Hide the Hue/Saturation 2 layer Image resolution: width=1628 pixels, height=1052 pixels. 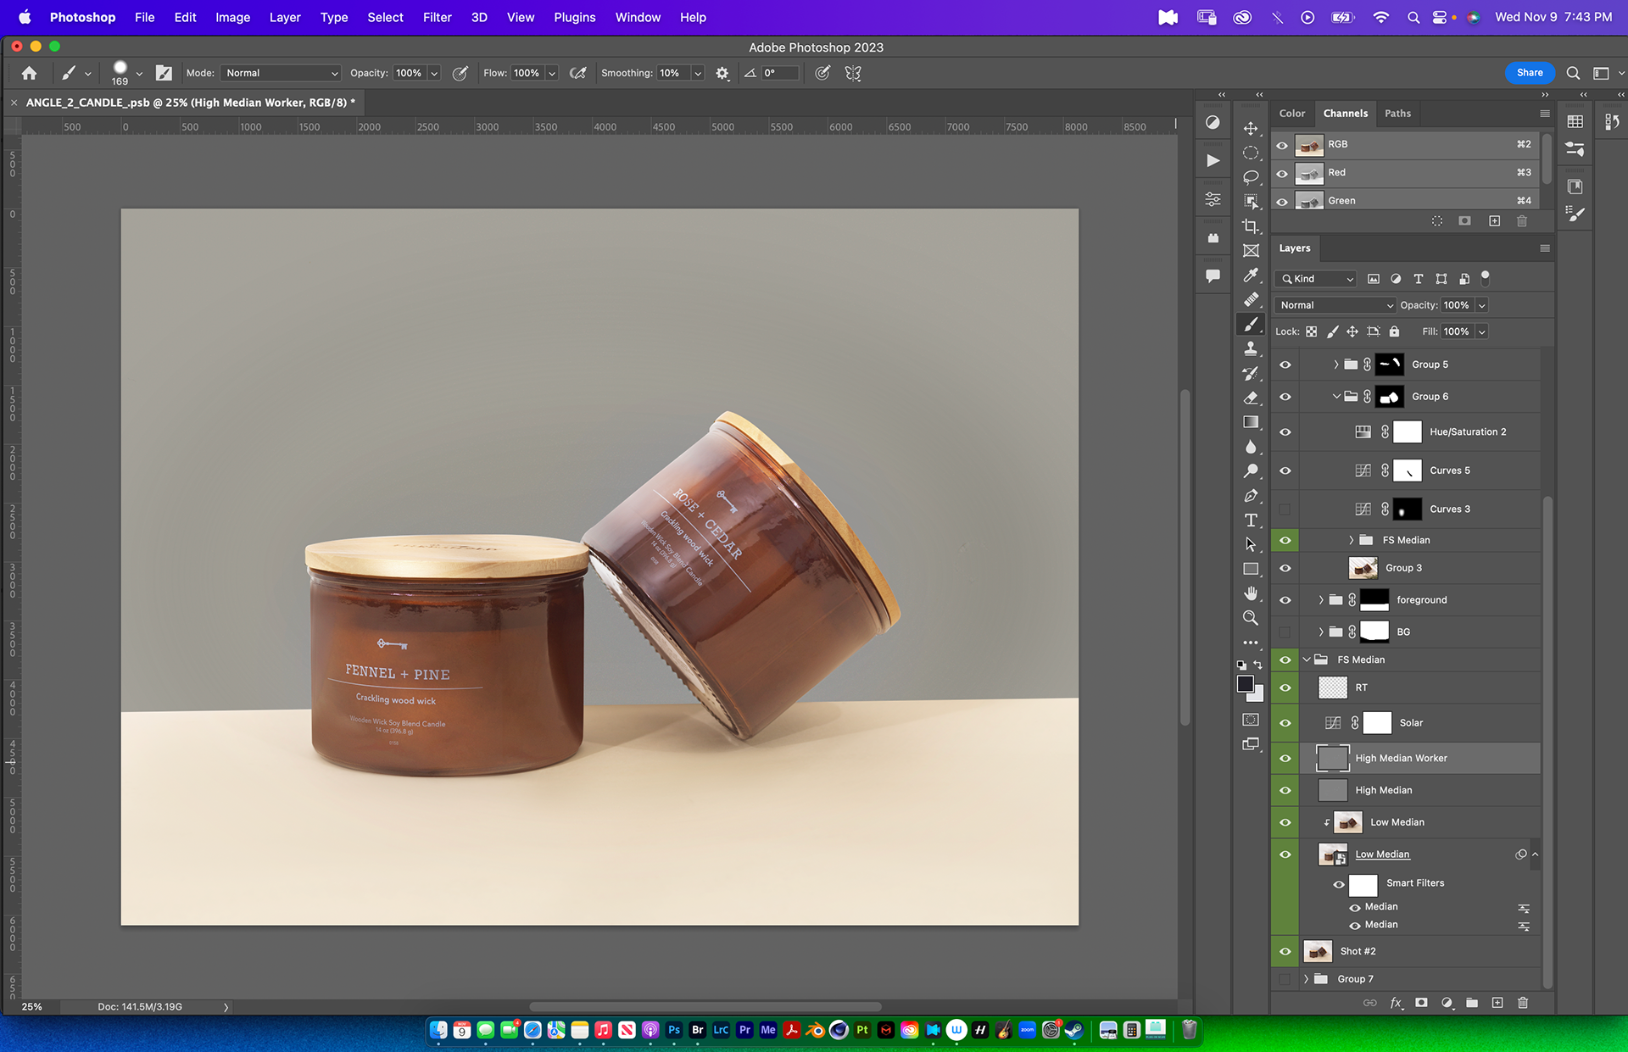point(1285,432)
